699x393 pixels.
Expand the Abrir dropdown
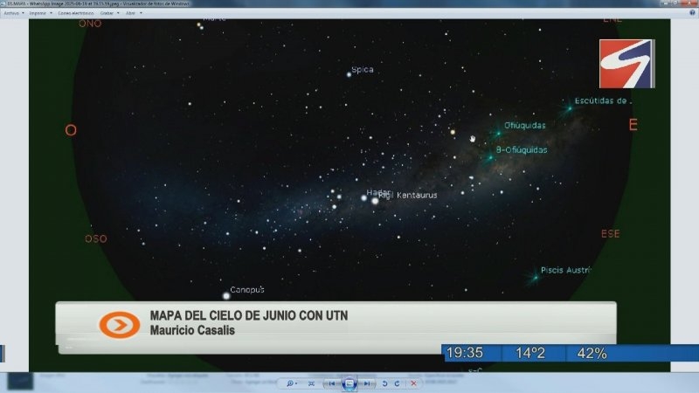[x=132, y=13]
